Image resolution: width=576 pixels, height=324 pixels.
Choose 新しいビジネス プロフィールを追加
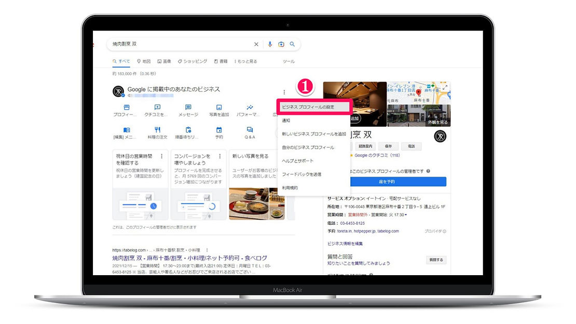coord(314,134)
